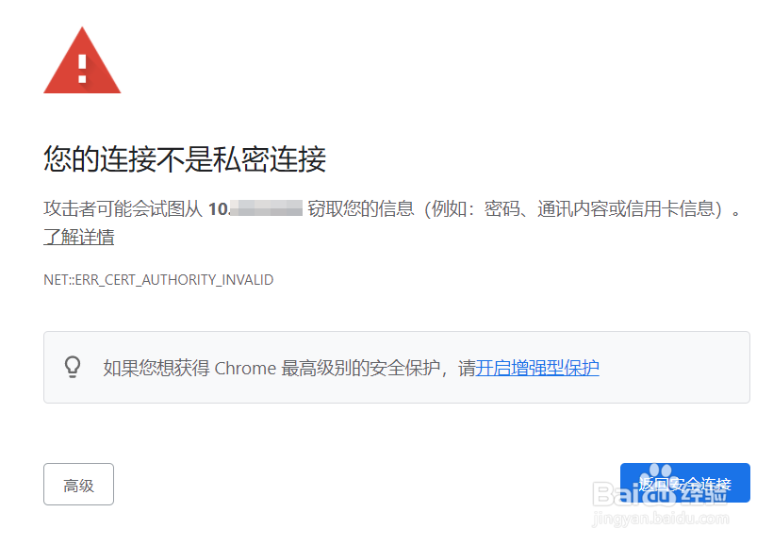Click the 窃取您的信息 phrase

click(x=361, y=208)
